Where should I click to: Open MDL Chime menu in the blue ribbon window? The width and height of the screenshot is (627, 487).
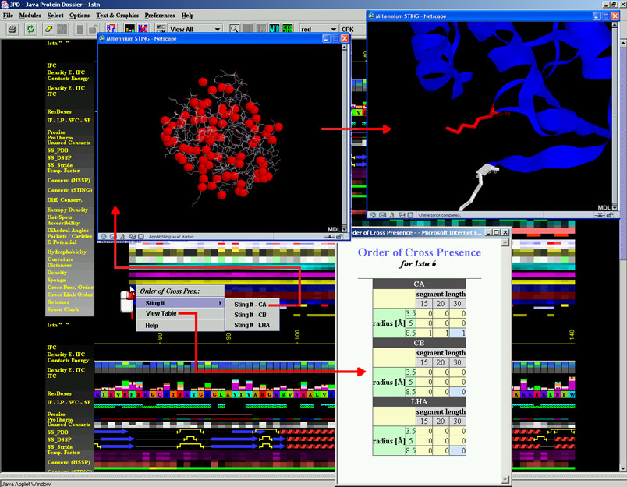coord(604,208)
